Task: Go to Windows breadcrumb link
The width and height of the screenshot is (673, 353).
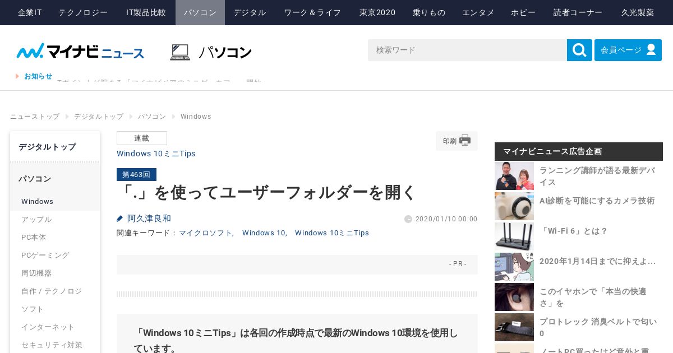Action: [196, 117]
